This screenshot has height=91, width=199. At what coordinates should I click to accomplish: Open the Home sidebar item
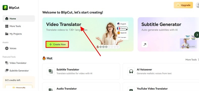click(x=19, y=19)
